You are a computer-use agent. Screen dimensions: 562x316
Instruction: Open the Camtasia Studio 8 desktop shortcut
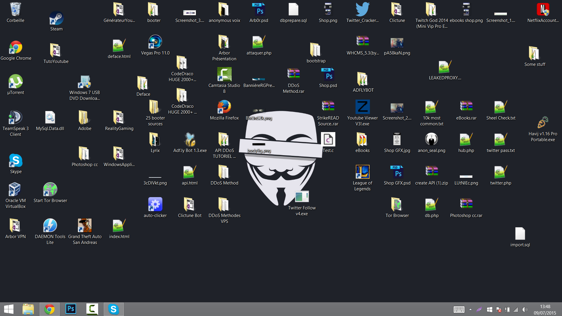224,80
